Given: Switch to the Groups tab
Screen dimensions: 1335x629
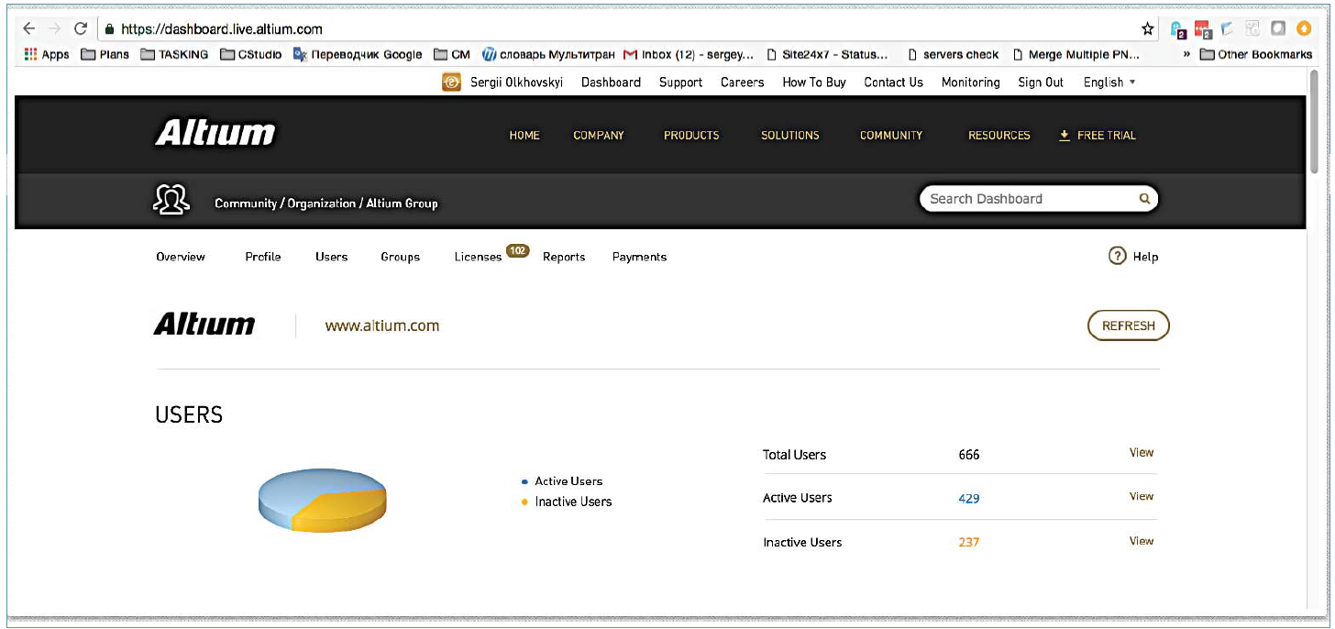Looking at the screenshot, I should (401, 257).
